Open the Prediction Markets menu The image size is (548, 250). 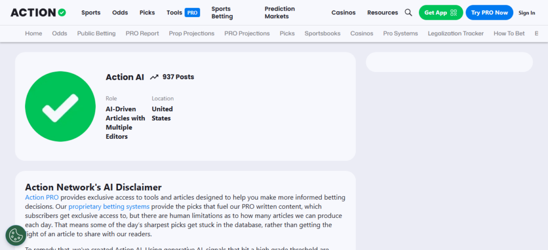click(279, 12)
